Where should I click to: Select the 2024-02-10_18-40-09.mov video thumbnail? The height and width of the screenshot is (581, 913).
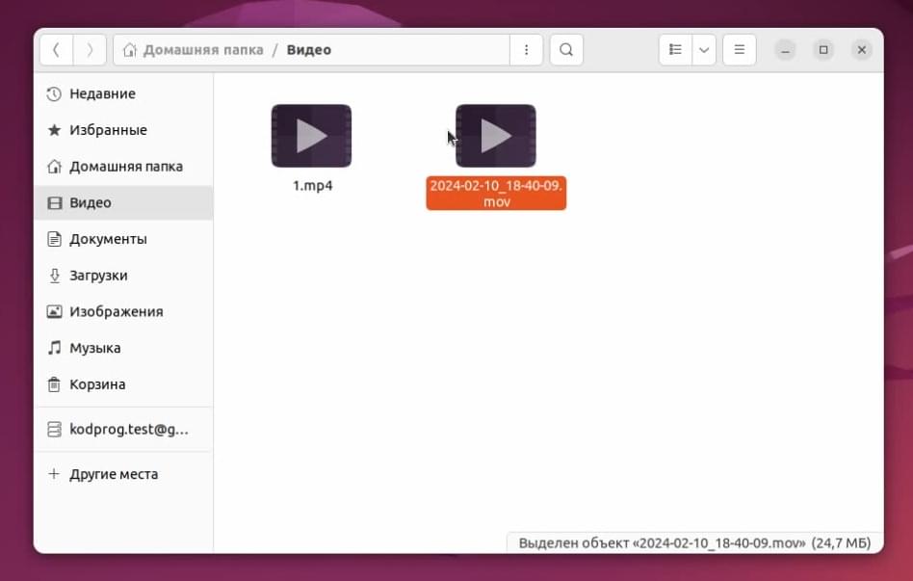[x=496, y=136]
